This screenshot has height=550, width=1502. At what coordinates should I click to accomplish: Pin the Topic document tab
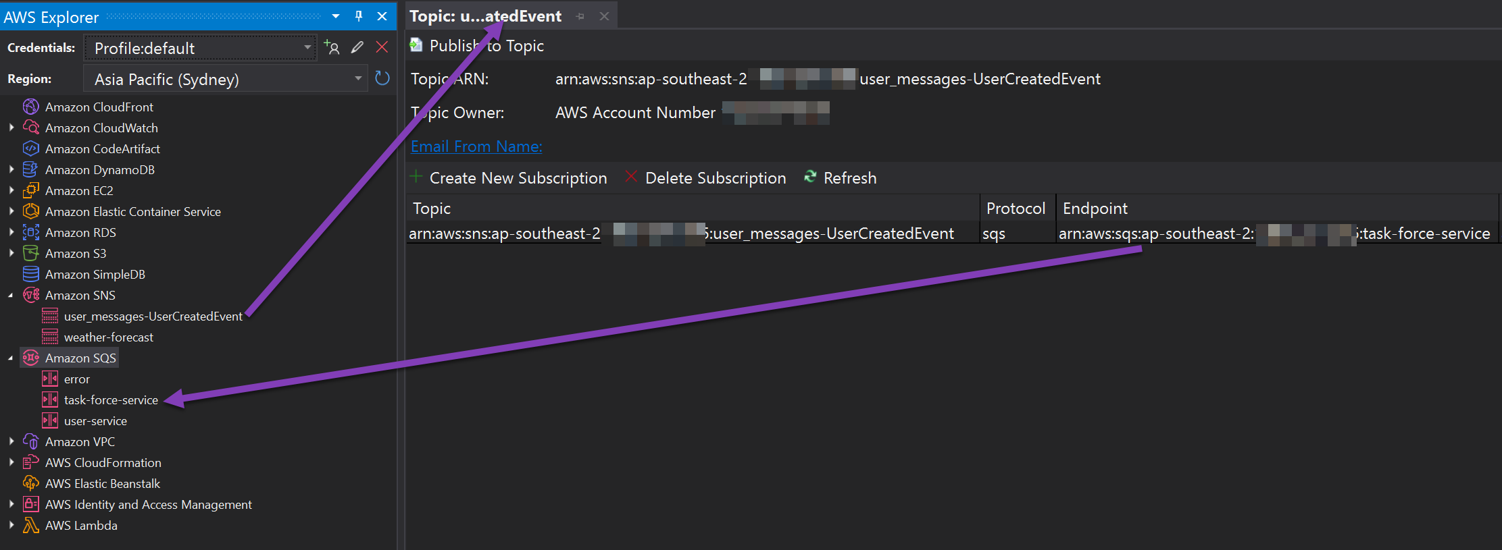580,16
